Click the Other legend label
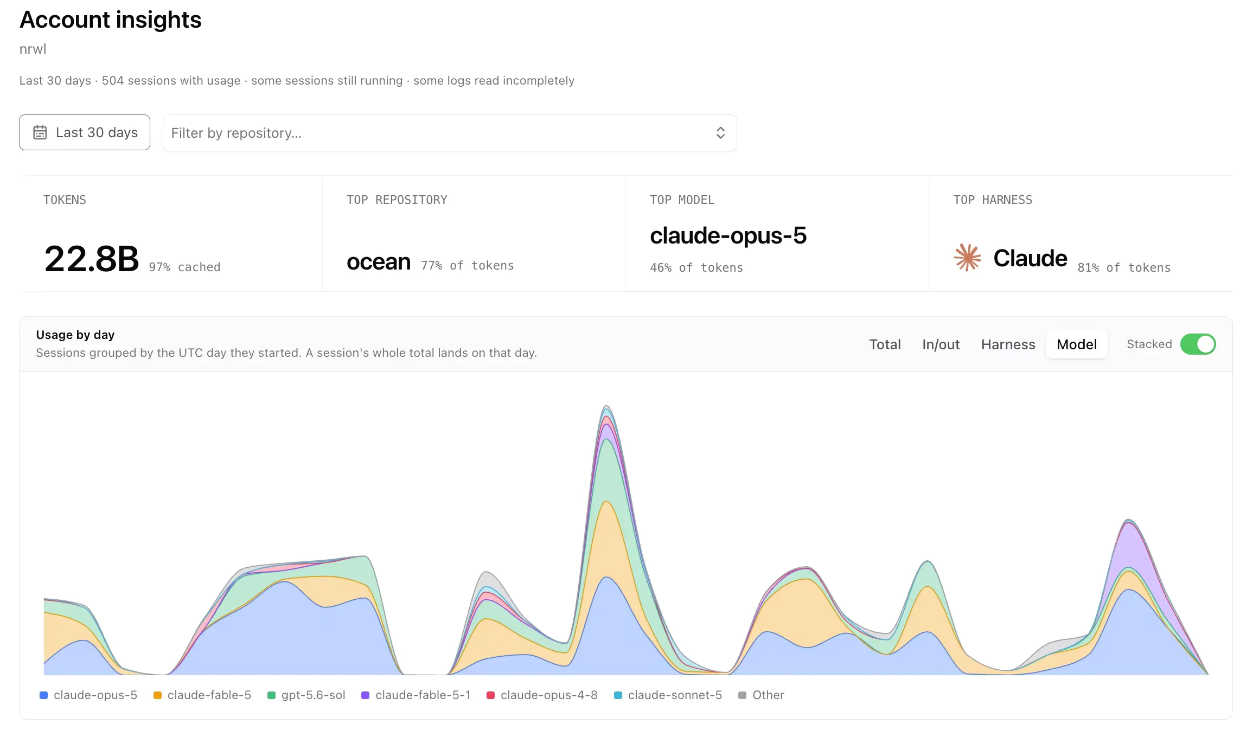 point(768,695)
